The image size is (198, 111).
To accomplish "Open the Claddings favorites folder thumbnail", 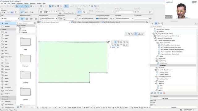I will [25, 75].
